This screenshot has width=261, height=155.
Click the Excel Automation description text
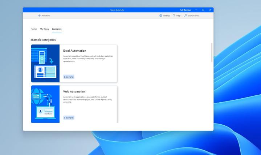tap(88, 59)
